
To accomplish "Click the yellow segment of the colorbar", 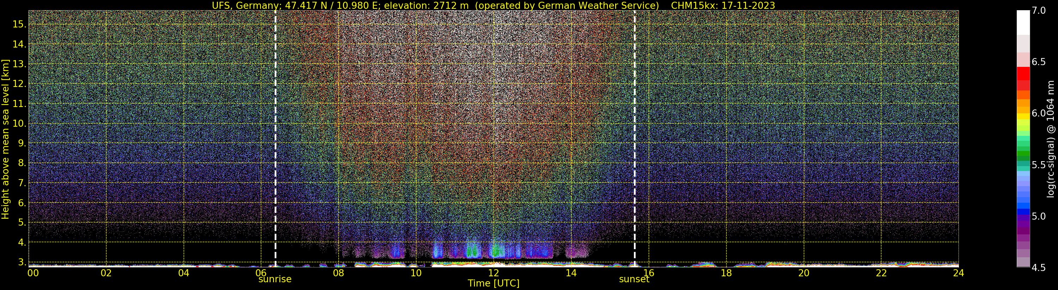I will [x=1023, y=116].
